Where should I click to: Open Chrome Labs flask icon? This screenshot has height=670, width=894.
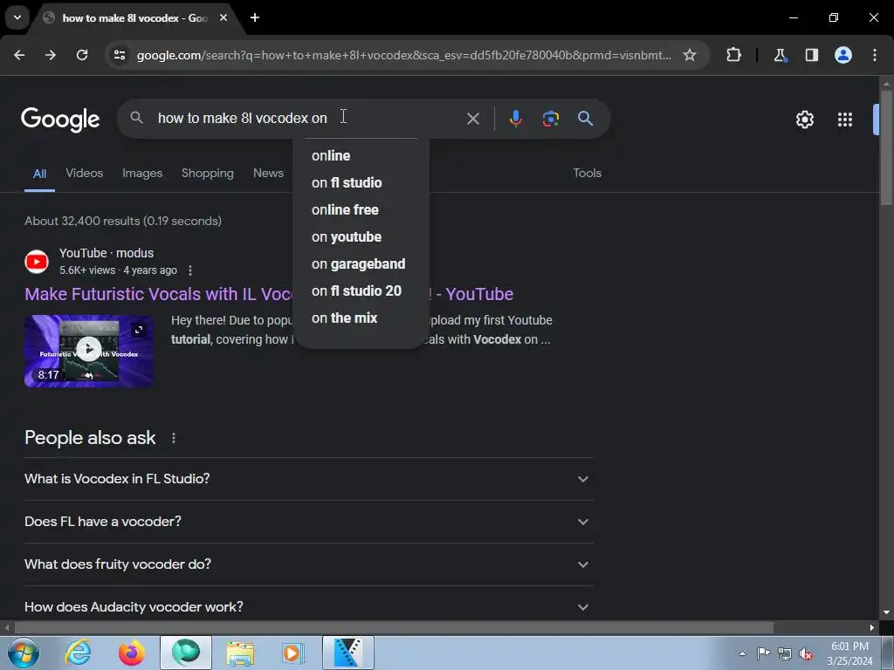[780, 55]
